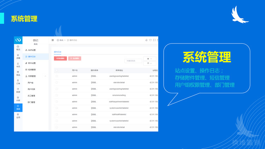The width and height of the screenshot is (265, 149).
Task: Open the 内容 content section in left rail
Action: point(18,99)
